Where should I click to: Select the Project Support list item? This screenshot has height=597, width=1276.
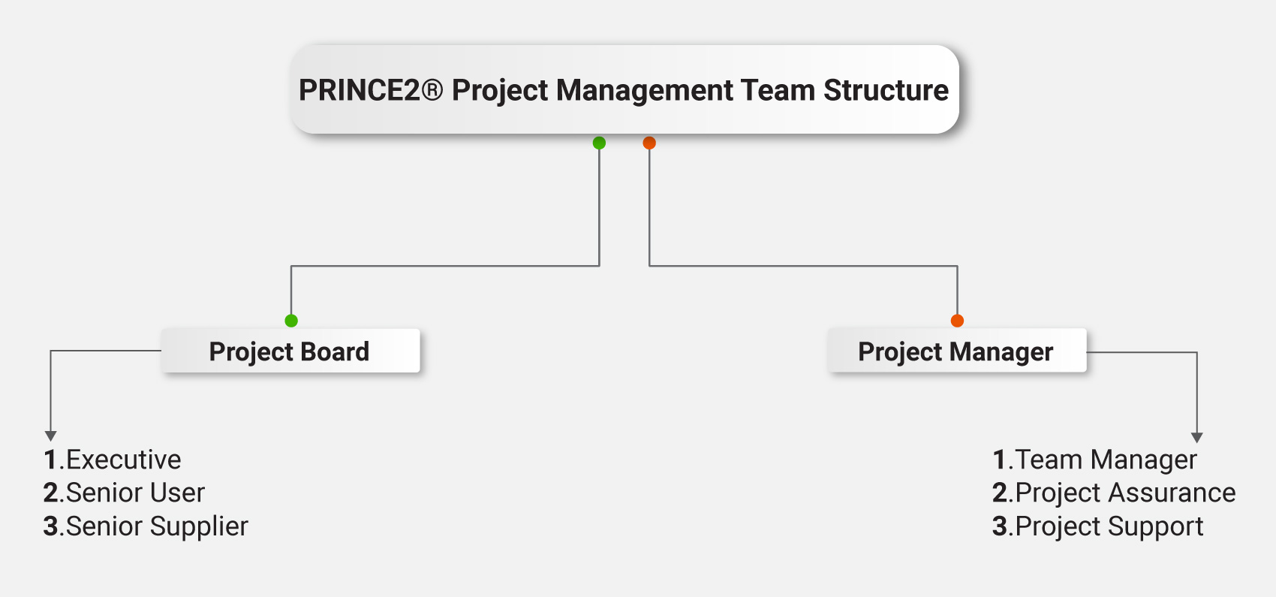(1098, 527)
